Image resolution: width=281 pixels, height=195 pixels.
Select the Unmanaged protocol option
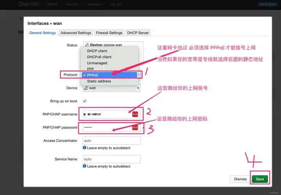(97, 63)
